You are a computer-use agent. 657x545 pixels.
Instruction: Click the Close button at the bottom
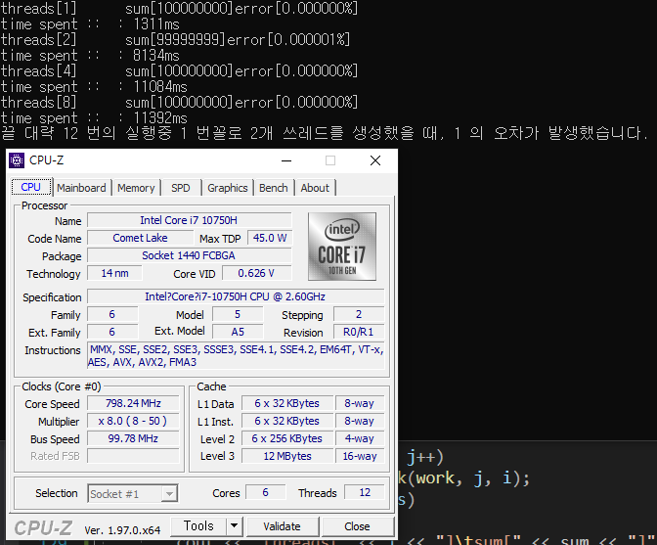(x=357, y=526)
